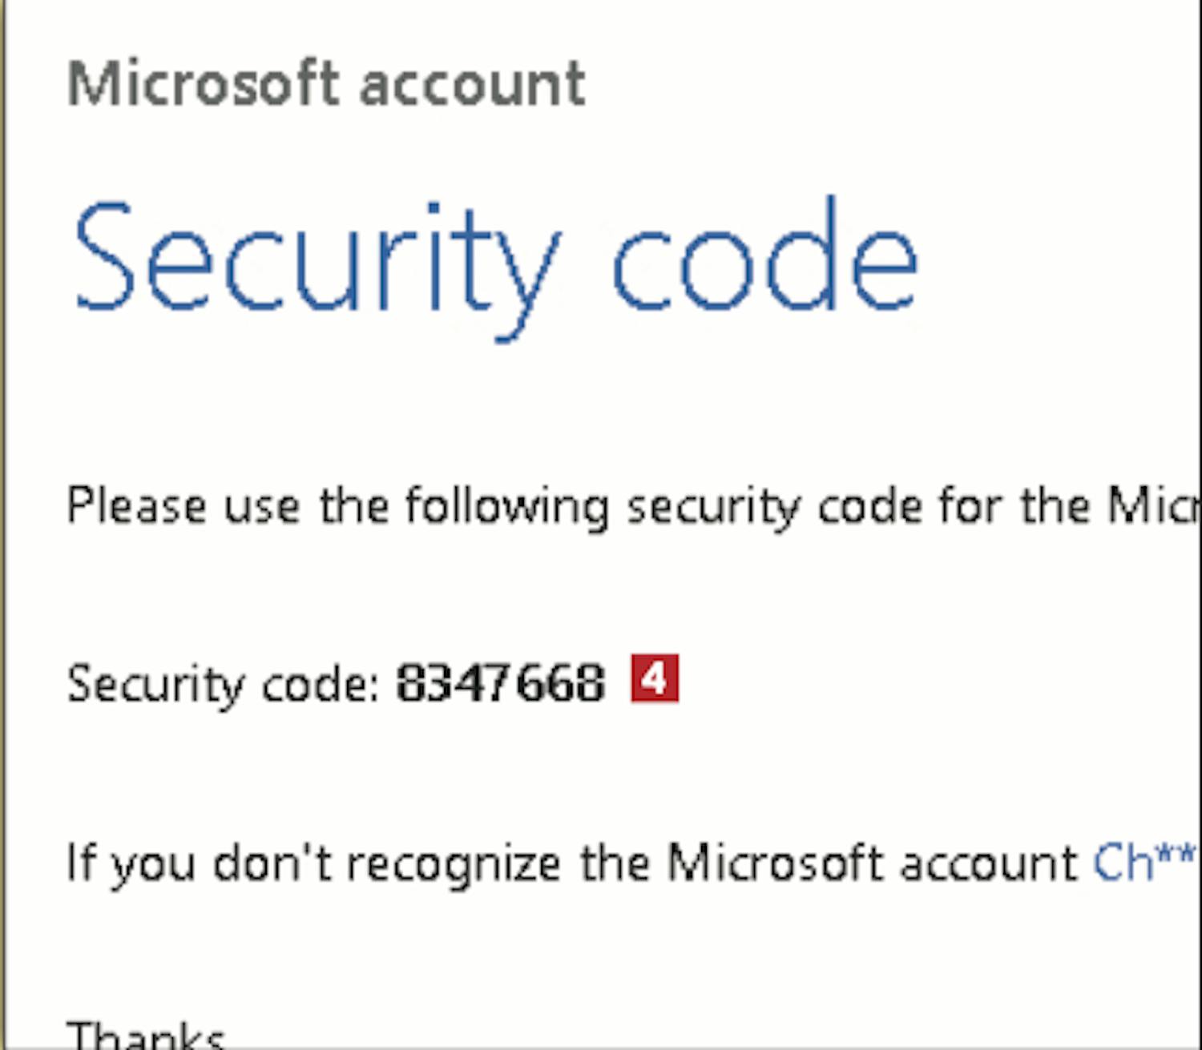Click the word 'account' in the gray header
The height and width of the screenshot is (1050, 1202).
click(473, 85)
